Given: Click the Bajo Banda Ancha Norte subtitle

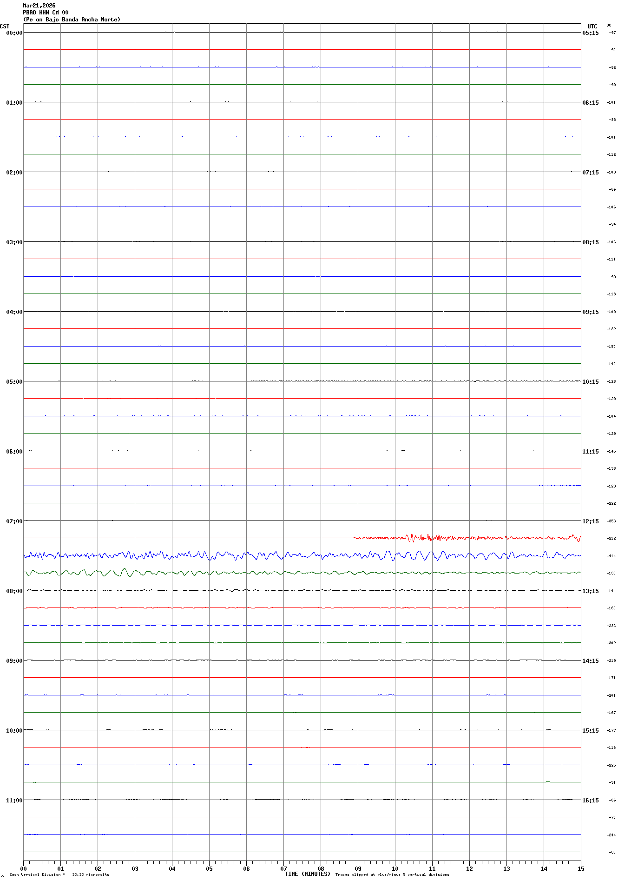Looking at the screenshot, I should pos(72,20).
